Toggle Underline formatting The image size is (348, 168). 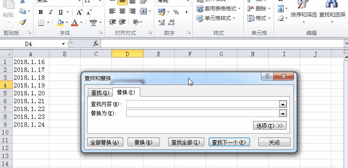click(x=61, y=12)
